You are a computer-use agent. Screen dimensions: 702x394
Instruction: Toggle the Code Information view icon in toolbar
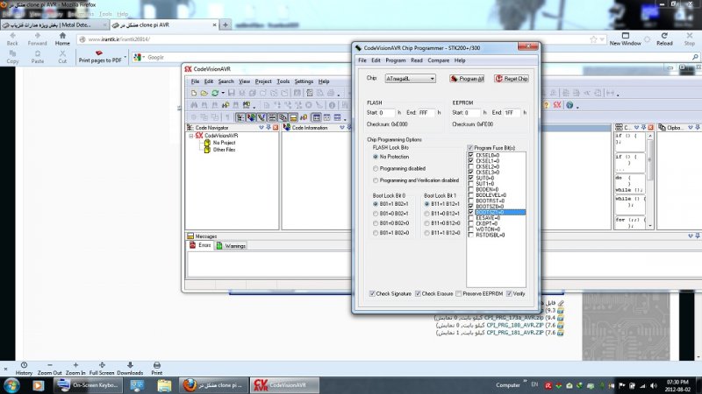[x=251, y=117]
